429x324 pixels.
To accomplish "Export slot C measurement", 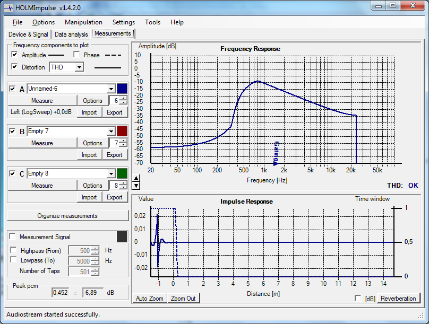I will 115,197.
